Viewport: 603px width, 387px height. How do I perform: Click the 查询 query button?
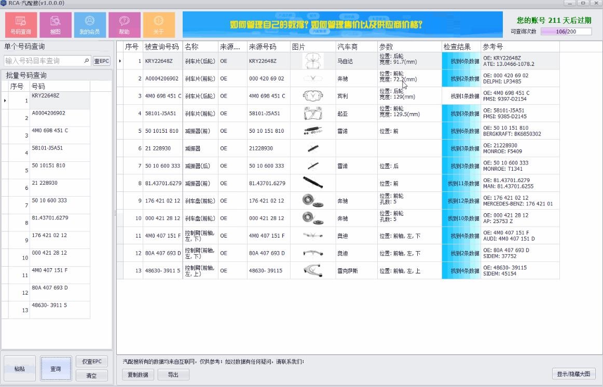56,368
